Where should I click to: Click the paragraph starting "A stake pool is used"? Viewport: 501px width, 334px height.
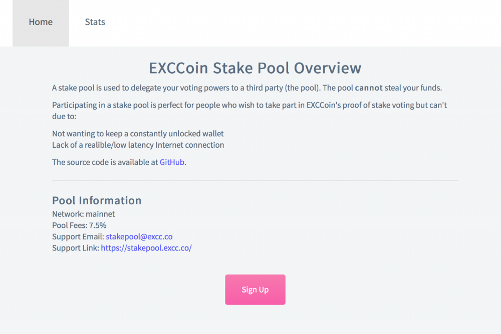[x=200, y=88]
